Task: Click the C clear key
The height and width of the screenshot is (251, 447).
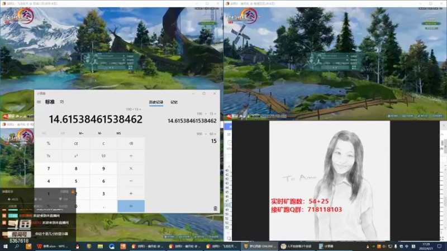Action: tap(103, 143)
